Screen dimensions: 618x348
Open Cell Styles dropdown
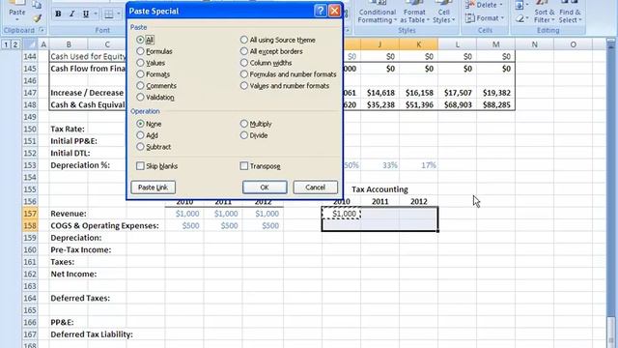click(444, 16)
